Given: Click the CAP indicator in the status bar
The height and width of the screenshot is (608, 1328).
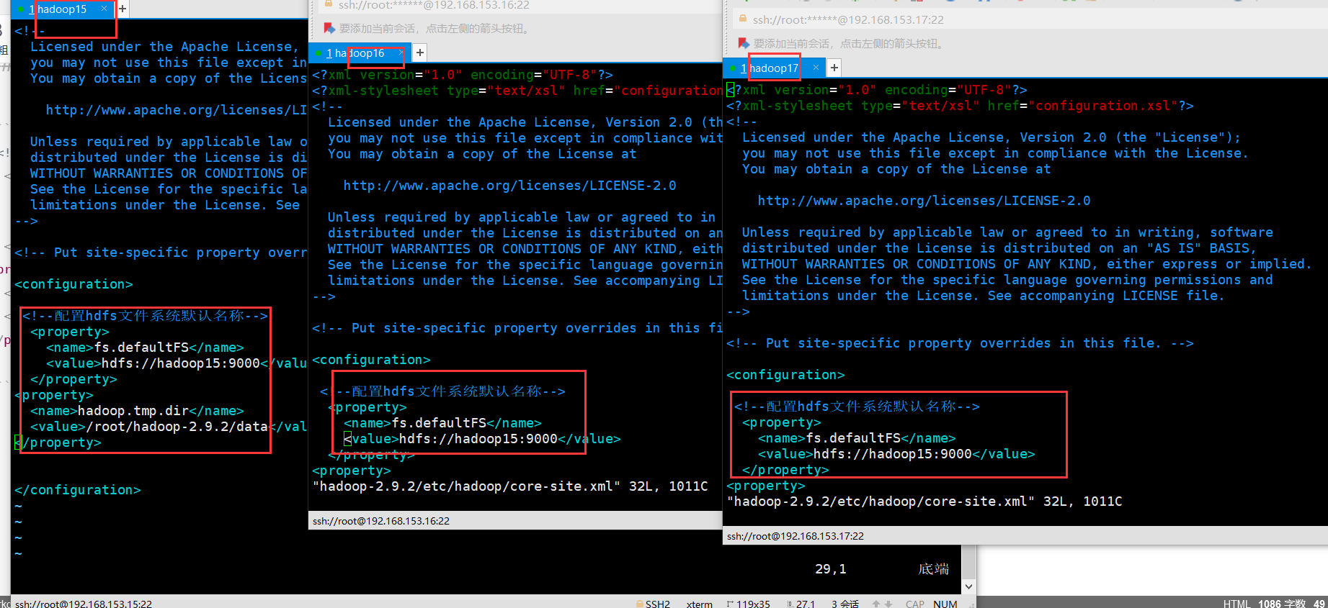Looking at the screenshot, I should click(x=915, y=604).
